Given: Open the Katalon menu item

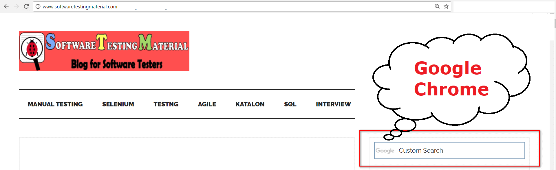Looking at the screenshot, I should click(250, 104).
